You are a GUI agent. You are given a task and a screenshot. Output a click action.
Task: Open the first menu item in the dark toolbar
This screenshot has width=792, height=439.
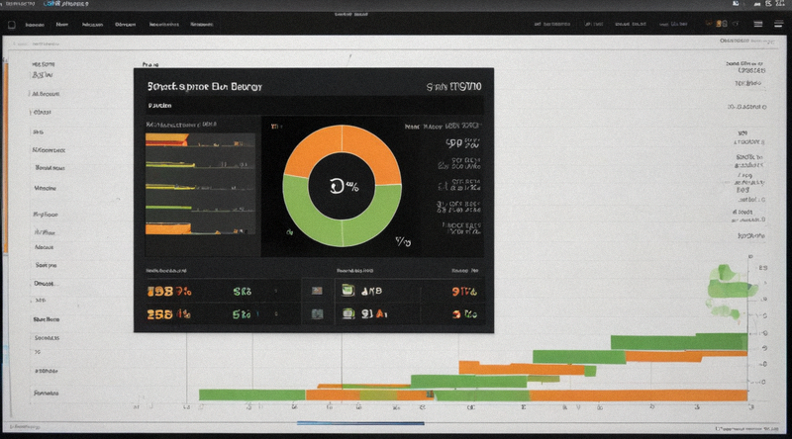pyautogui.click(x=35, y=24)
